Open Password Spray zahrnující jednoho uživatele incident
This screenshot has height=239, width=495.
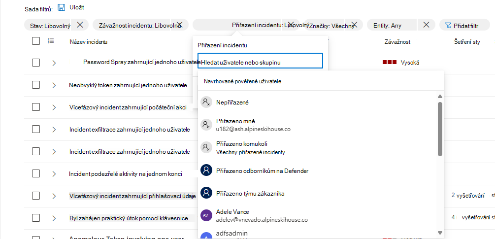pos(142,62)
